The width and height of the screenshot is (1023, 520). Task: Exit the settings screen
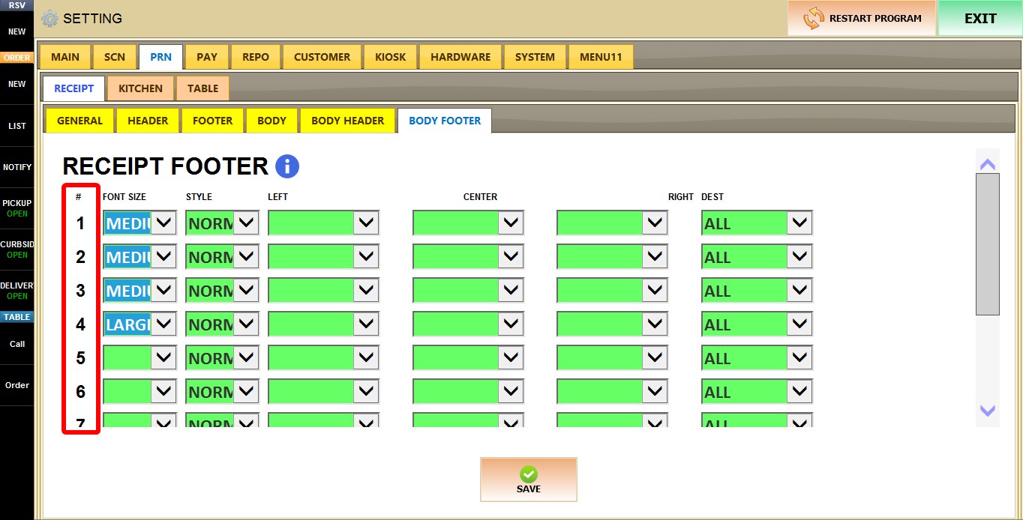(x=980, y=18)
